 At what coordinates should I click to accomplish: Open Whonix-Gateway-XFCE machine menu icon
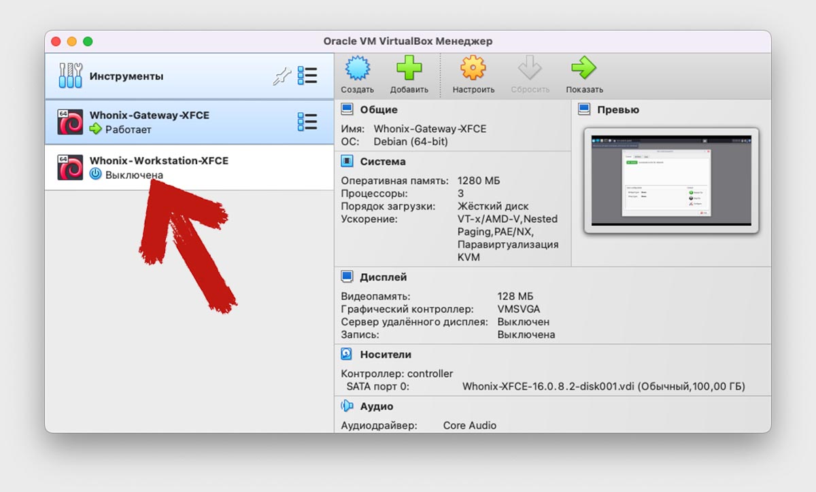click(307, 122)
